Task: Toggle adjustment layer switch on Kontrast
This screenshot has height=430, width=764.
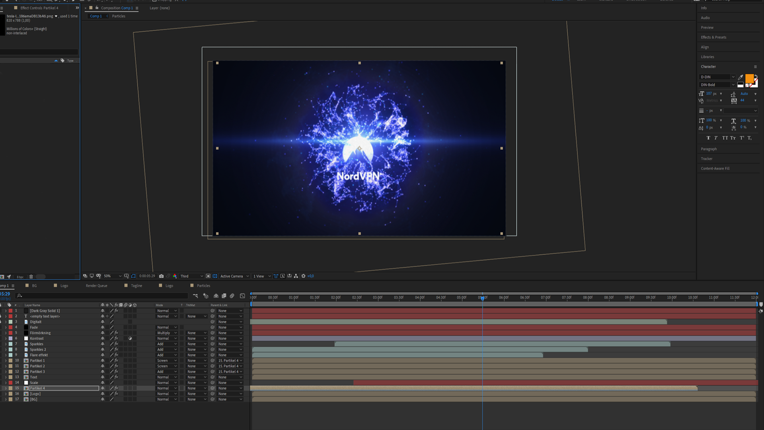Action: tap(130, 338)
